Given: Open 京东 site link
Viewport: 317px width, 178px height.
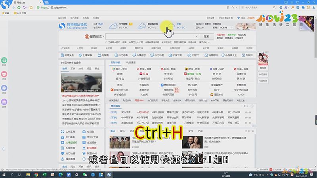Looking at the screenshot, I should click(120, 85).
